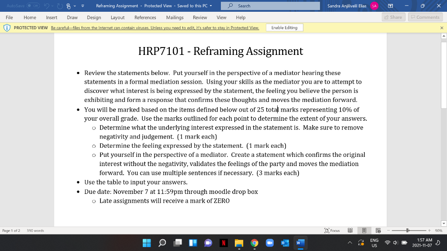
Task: Expand the Ribbon Display Options chevron
Action: [x=83, y=6]
